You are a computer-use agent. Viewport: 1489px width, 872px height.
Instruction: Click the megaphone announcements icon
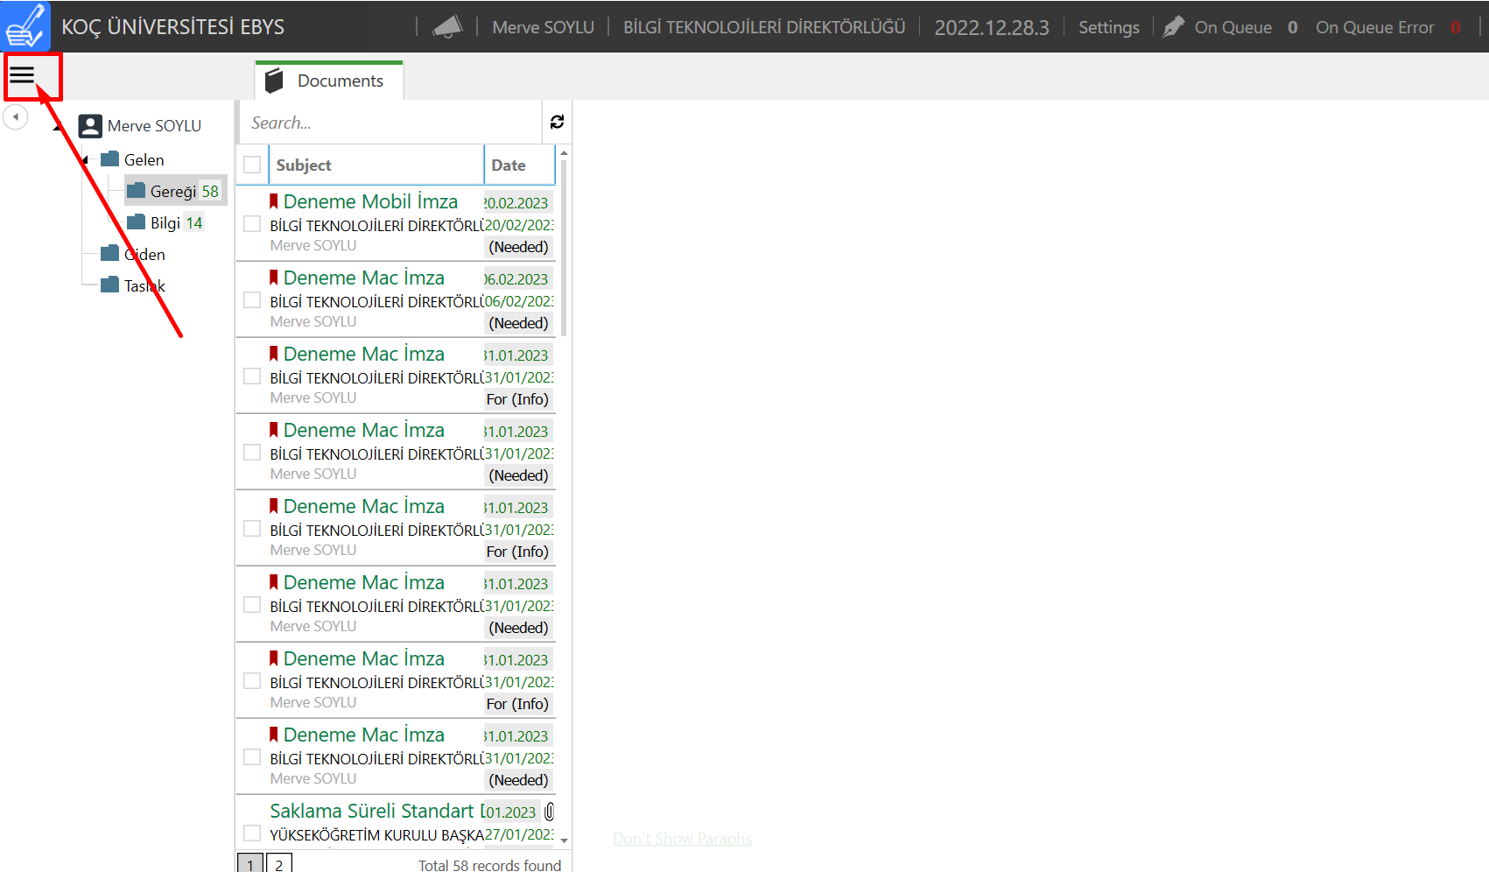pos(447,27)
